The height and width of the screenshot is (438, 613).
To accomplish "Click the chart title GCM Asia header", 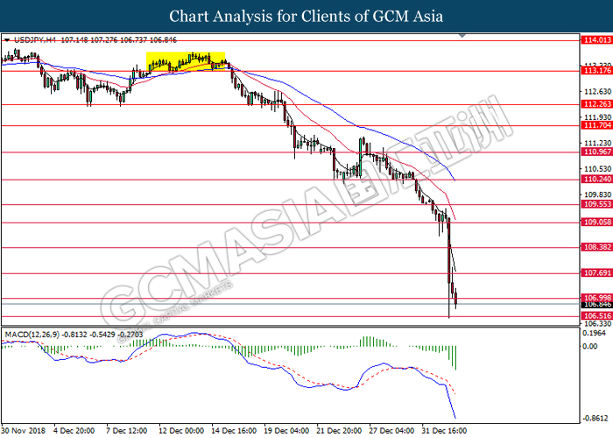I will coord(306,17).
